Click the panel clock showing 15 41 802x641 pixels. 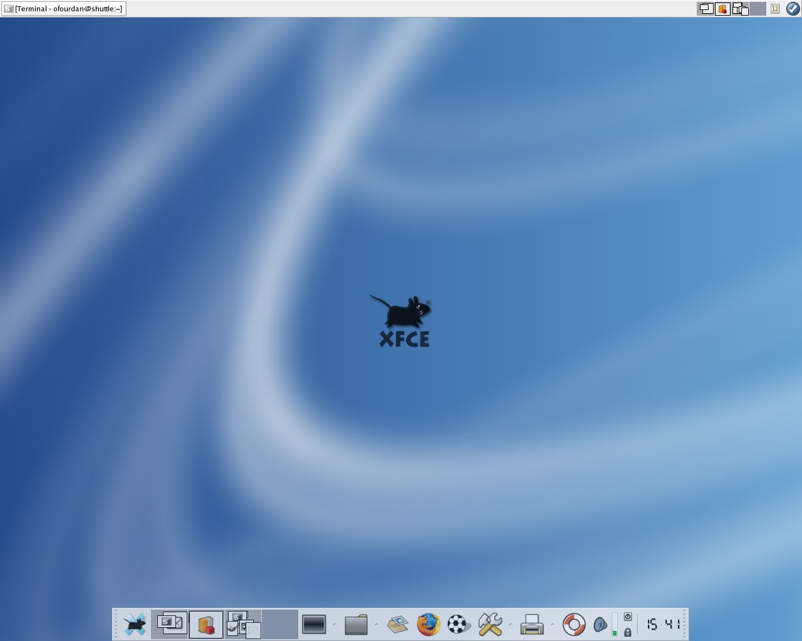[663, 624]
